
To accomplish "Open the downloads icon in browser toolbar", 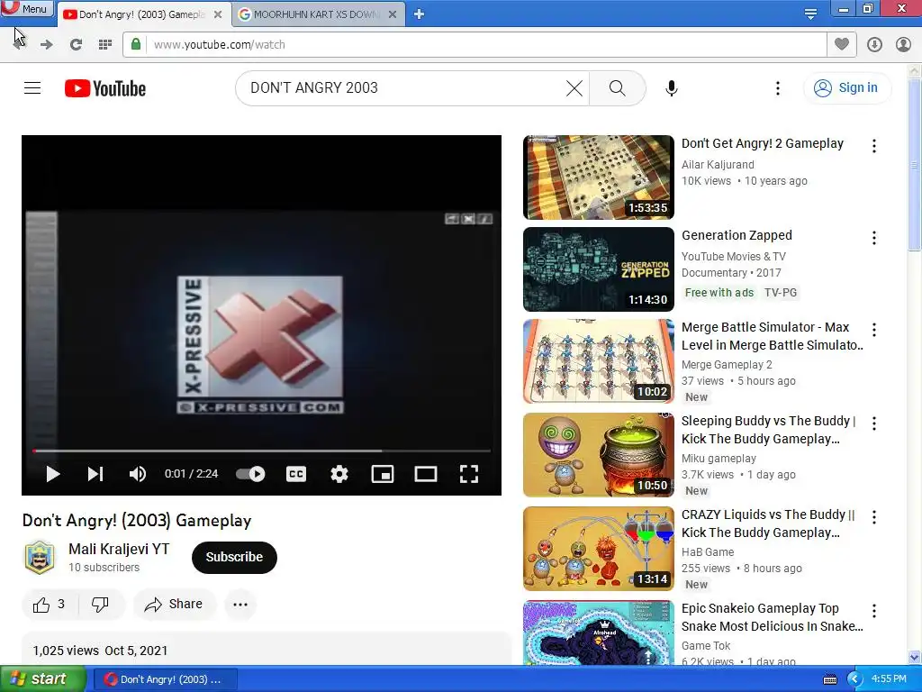I will (x=874, y=45).
